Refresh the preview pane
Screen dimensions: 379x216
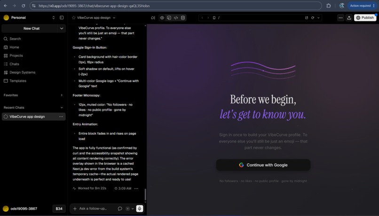[x=313, y=18]
